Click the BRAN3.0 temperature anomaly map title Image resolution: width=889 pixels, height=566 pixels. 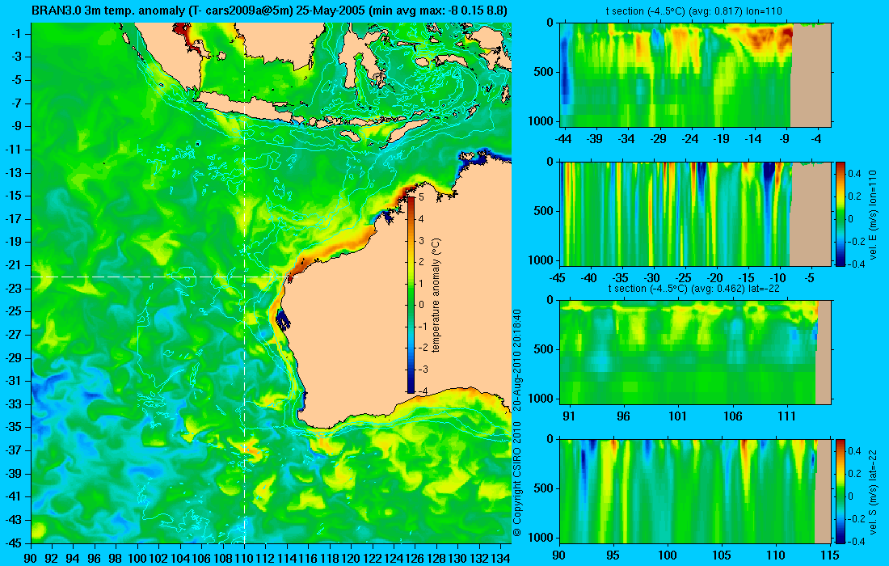pos(269,11)
